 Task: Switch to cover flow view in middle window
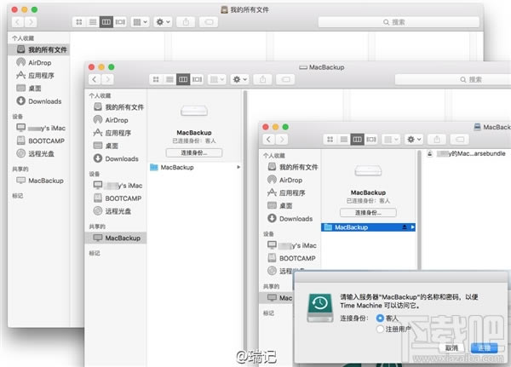coord(197,79)
